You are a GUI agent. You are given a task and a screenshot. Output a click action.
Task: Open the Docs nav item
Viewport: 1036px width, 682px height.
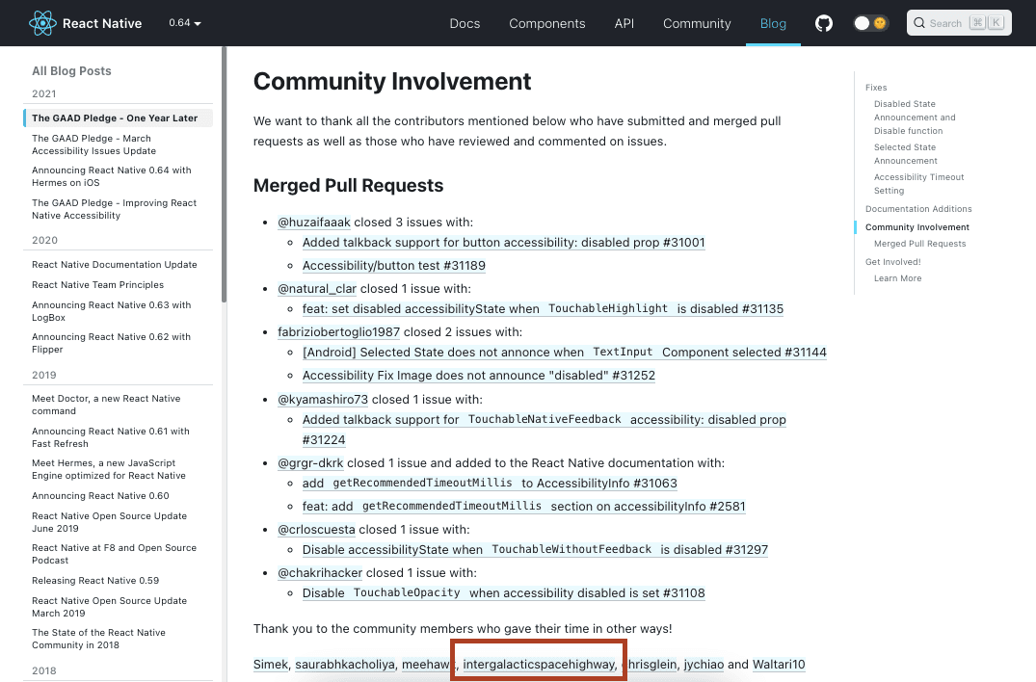coord(465,23)
